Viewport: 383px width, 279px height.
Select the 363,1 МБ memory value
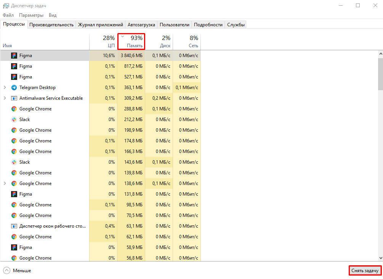(133, 88)
